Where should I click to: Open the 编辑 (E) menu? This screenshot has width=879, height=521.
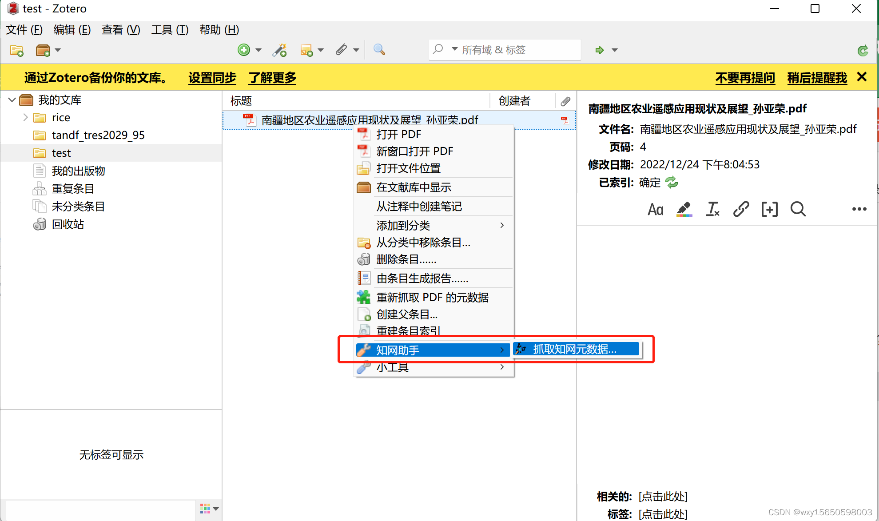[72, 30]
